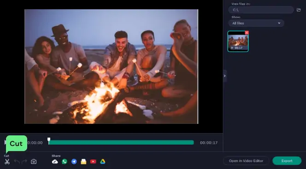This screenshot has height=169, width=306.
Task: Share video to WhatsApp
Action: click(65, 162)
